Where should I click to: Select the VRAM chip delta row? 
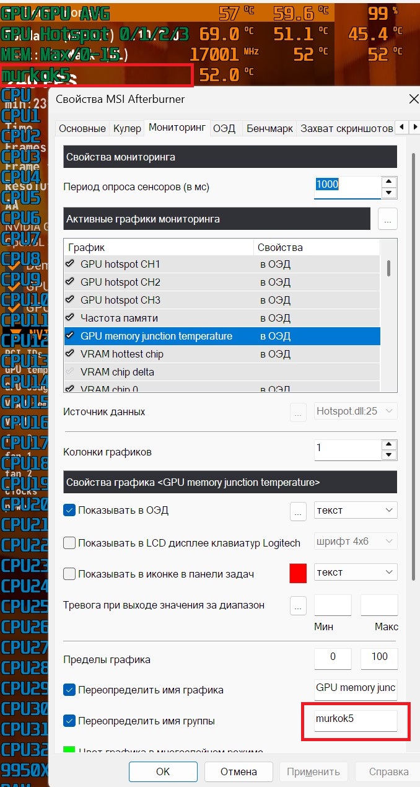tap(222, 372)
